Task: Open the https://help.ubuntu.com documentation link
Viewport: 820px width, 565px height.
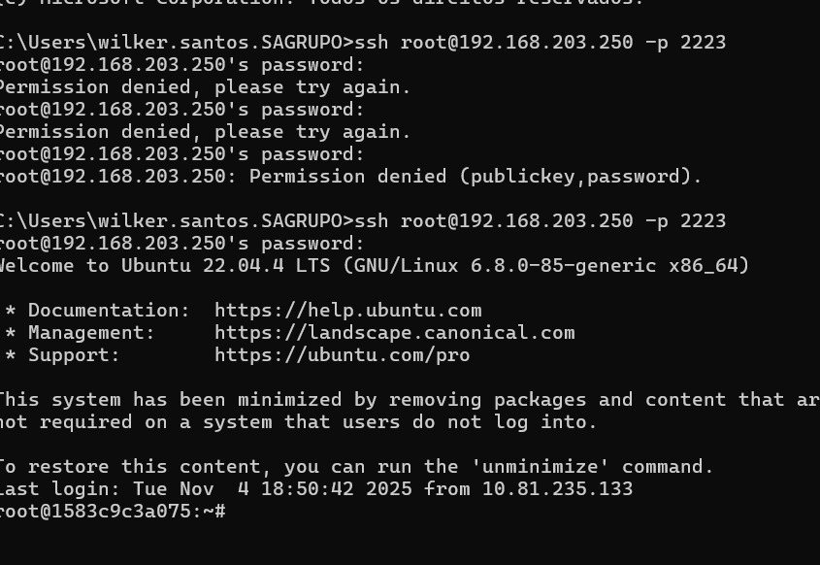Action: (x=347, y=311)
